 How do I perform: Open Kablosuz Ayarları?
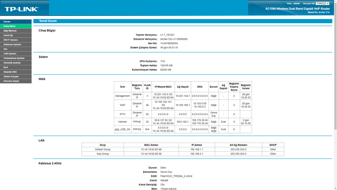[16, 44]
